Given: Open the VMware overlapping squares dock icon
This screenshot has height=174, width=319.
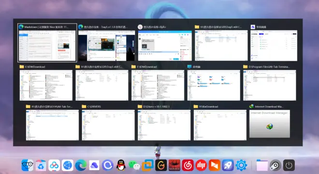Looking at the screenshot, I should tap(148, 165).
